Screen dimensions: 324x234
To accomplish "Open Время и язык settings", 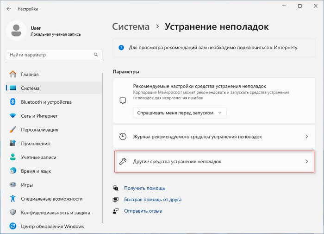I will (54, 171).
